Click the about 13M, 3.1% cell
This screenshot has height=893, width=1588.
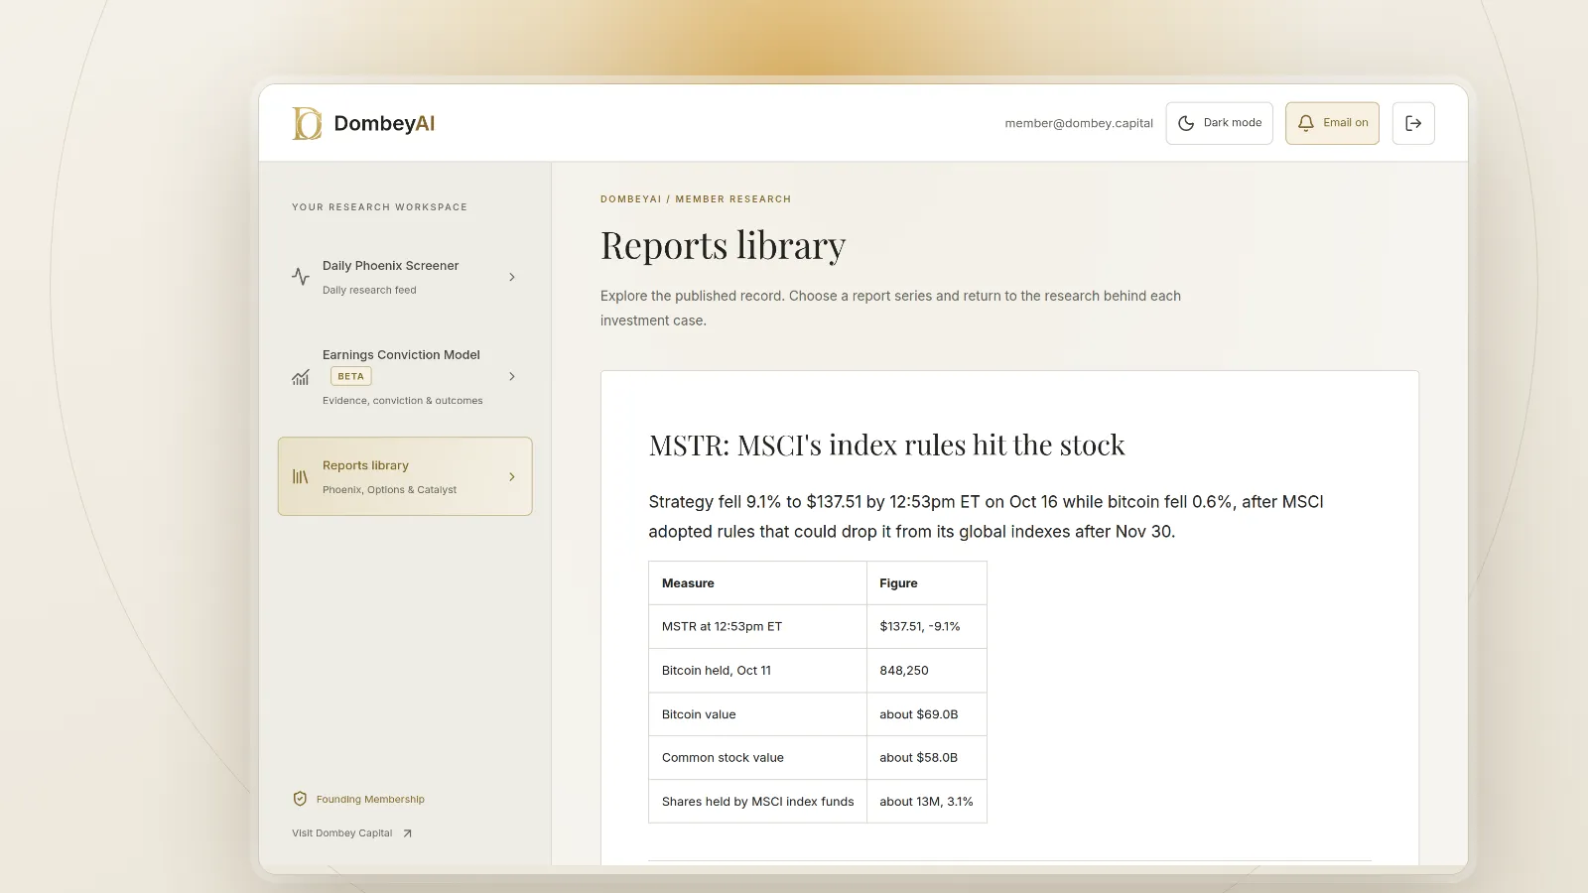click(927, 802)
